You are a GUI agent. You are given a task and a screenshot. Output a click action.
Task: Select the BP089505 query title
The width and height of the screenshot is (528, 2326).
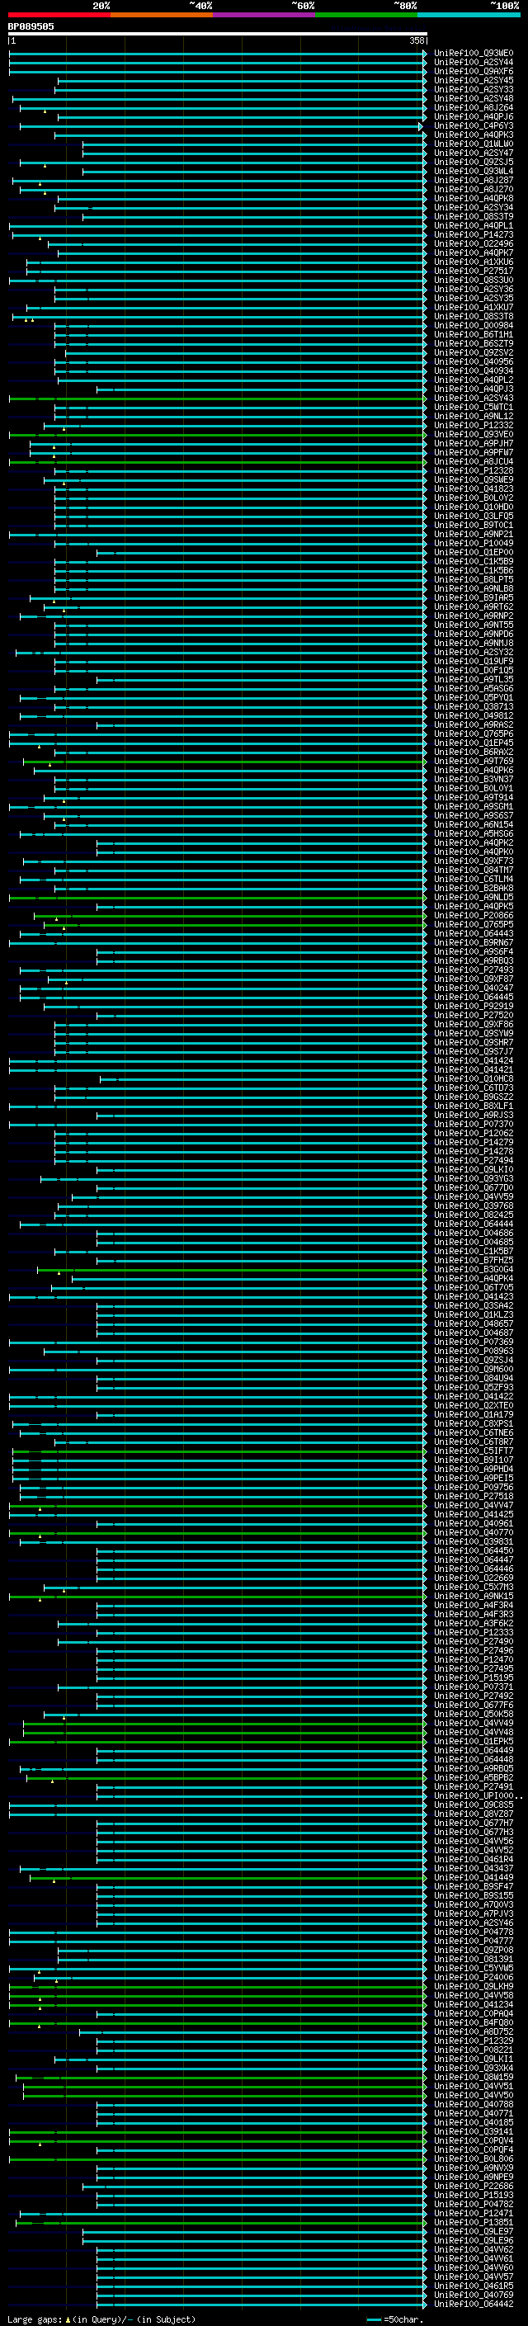pos(31,26)
